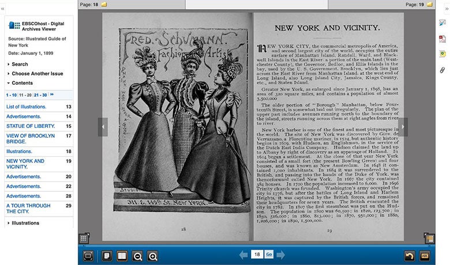
Task: Click the rotate/undo arrow icon
Action: tap(410, 256)
